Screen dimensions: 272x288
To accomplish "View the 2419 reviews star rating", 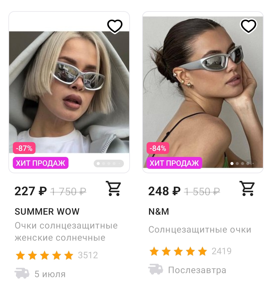I will click(x=190, y=251).
